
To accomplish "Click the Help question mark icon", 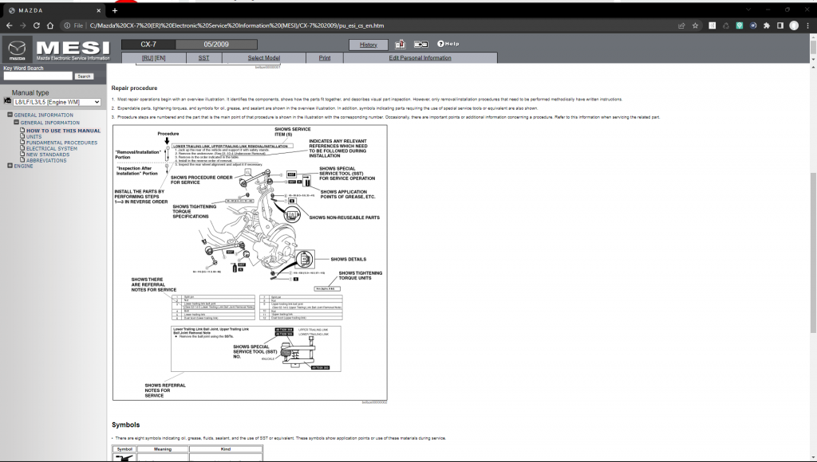I will click(x=440, y=45).
